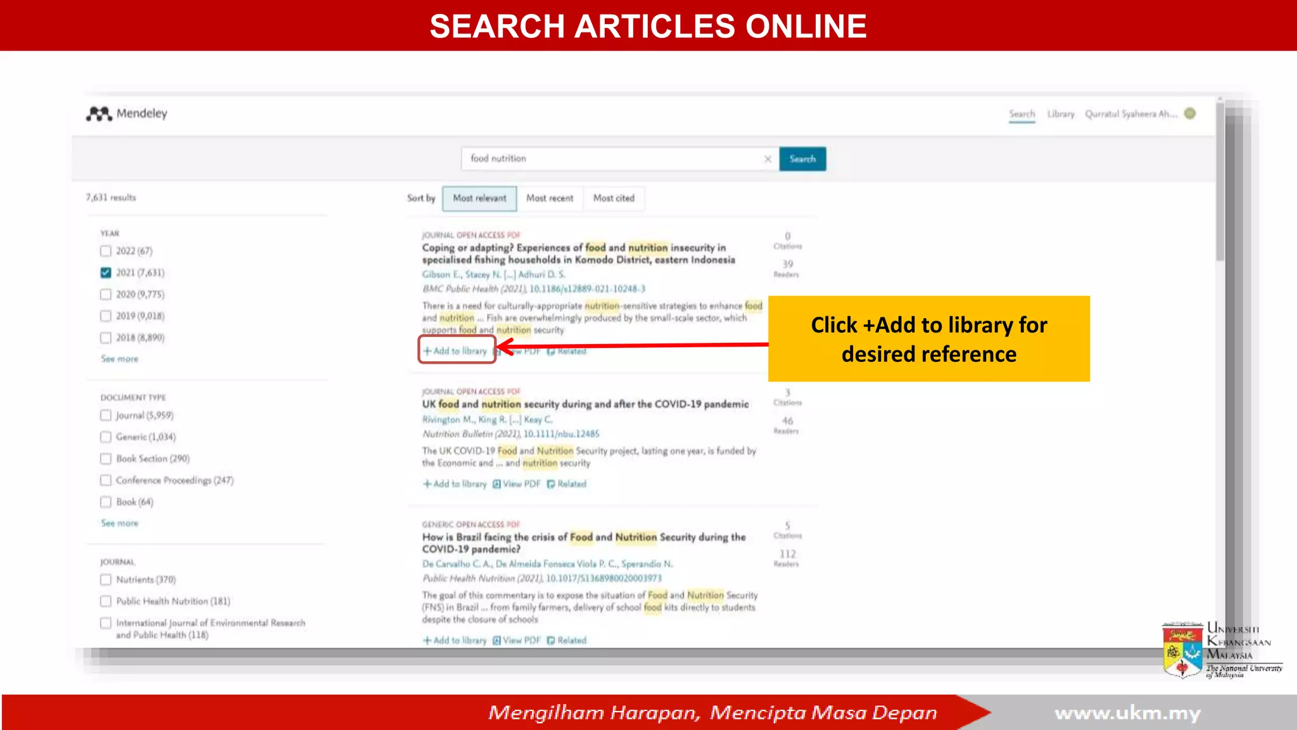The height and width of the screenshot is (730, 1297).
Task: Click the 7,631 results count text
Action: point(111,198)
